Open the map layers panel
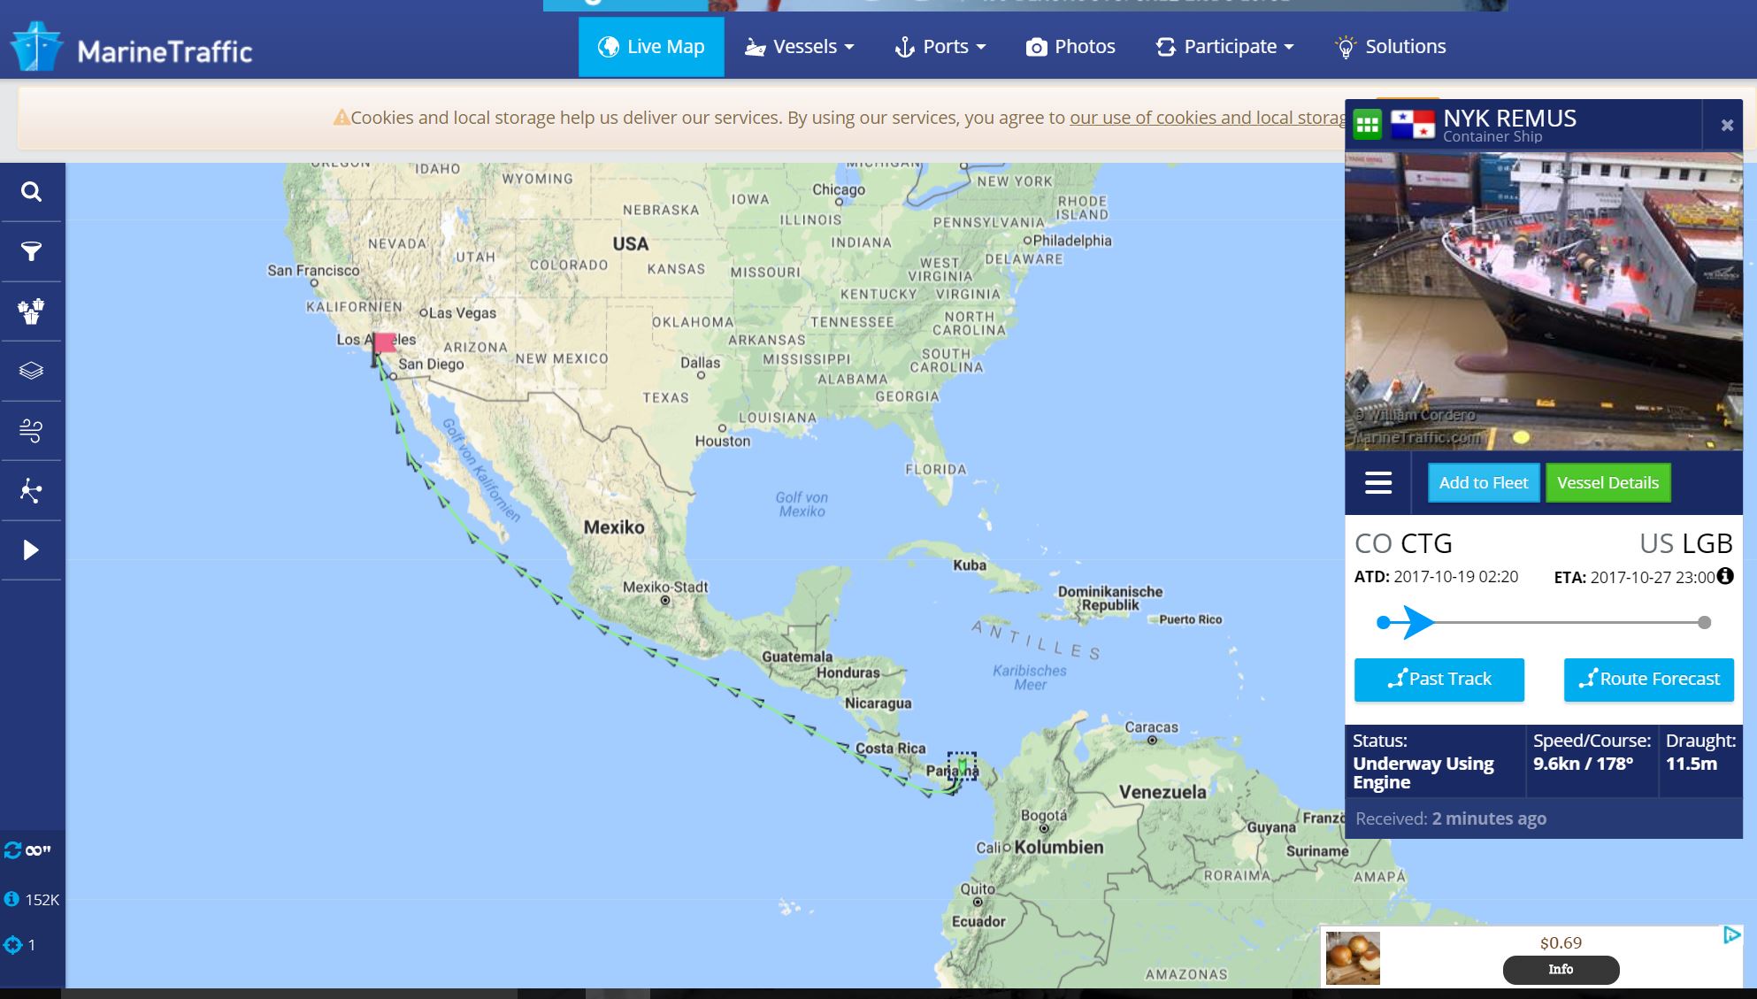Viewport: 1757px width, 999px height. click(31, 371)
